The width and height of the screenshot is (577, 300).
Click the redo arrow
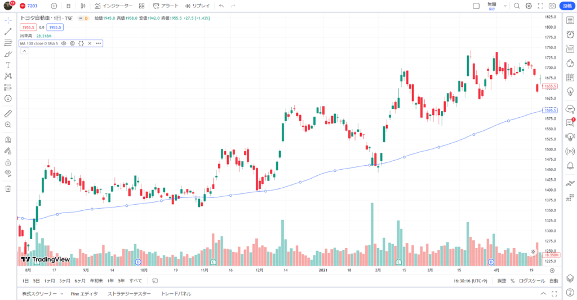(233, 6)
